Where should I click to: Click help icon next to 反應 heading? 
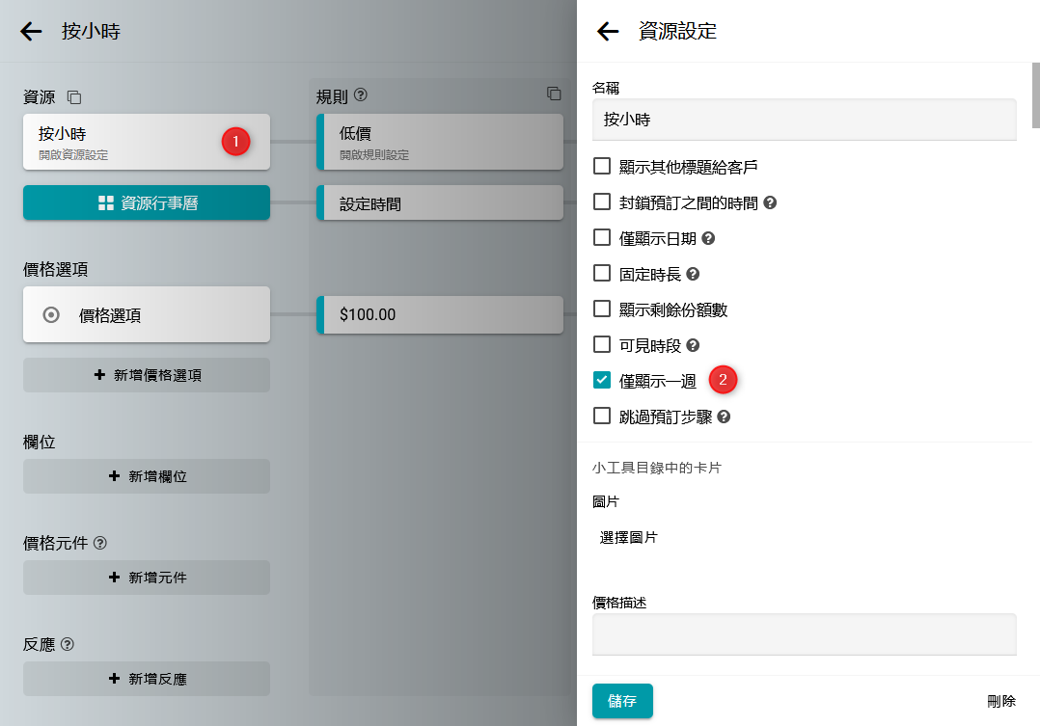coord(68,644)
